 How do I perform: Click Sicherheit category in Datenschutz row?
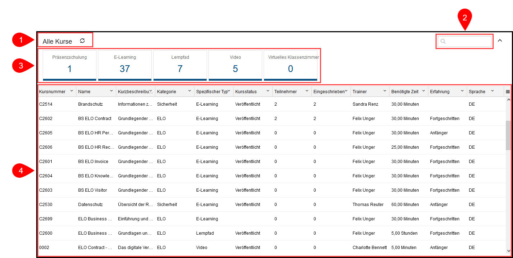coord(167,205)
